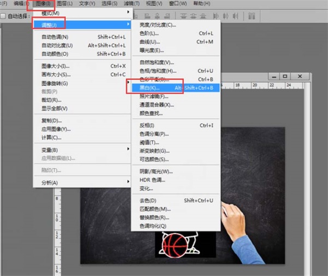Viewport: 328px width, 276px height.
Task: Choose 曝光度(E)... adjustment
Action: tap(175, 50)
